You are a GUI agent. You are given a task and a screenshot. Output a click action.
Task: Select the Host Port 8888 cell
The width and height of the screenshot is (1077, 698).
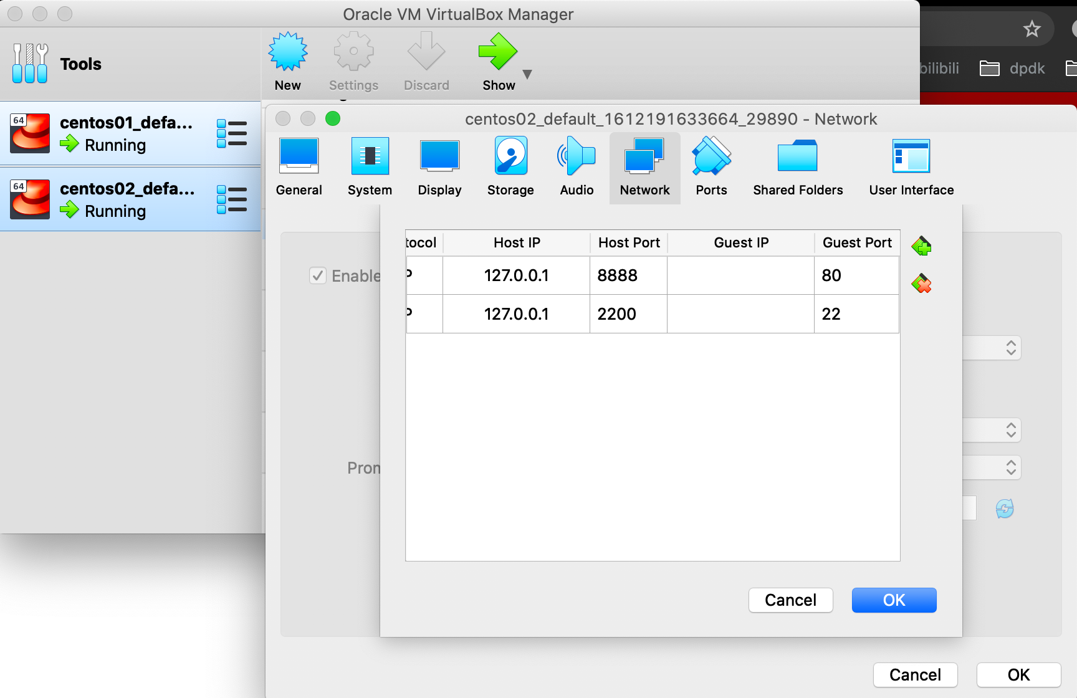point(629,275)
